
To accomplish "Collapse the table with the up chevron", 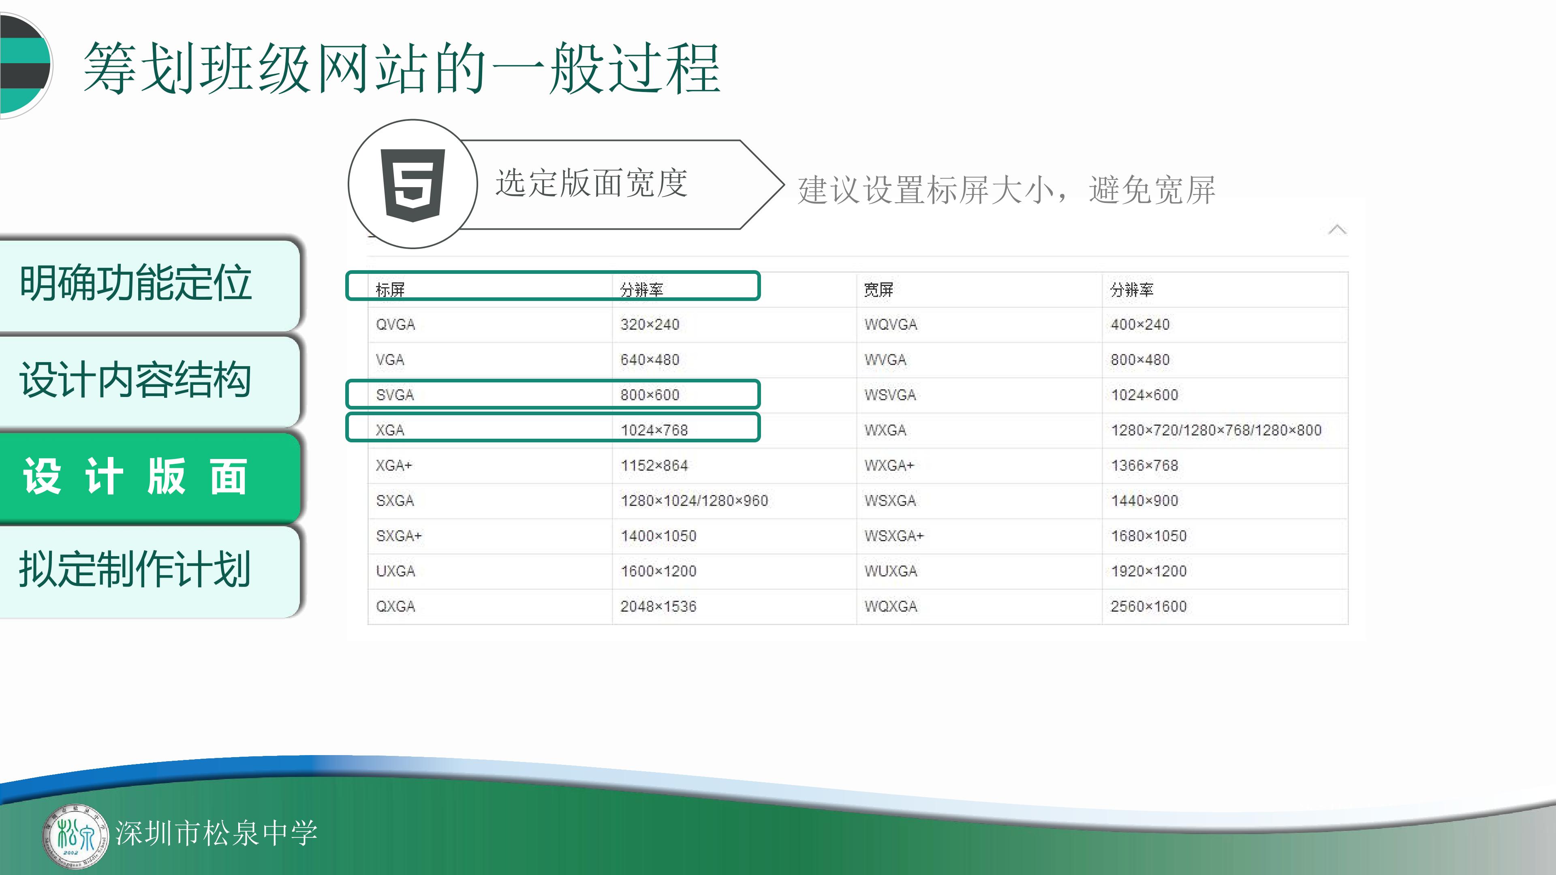I will coord(1337,229).
